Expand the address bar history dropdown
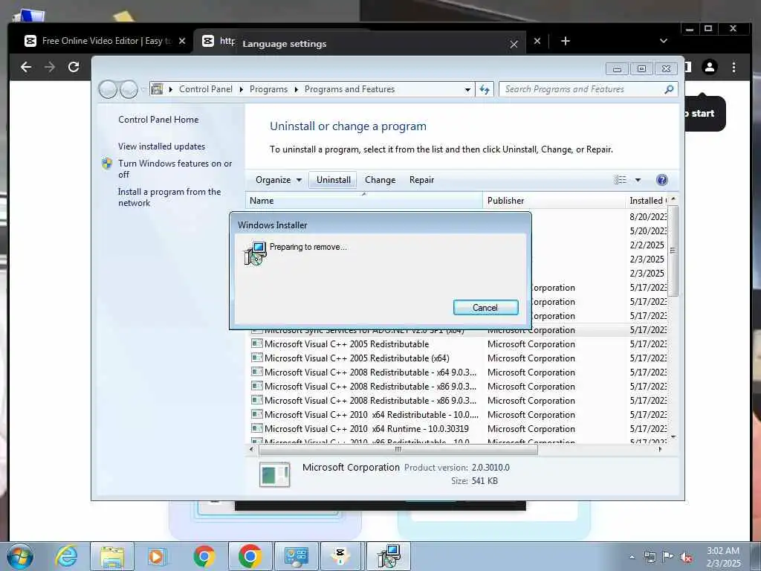 click(467, 89)
